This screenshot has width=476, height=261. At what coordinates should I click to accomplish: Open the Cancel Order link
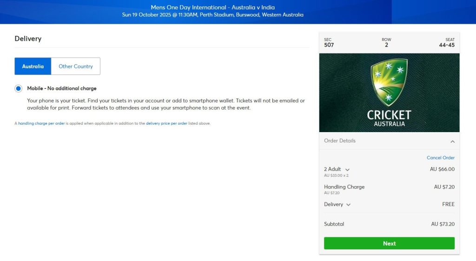[441, 158]
